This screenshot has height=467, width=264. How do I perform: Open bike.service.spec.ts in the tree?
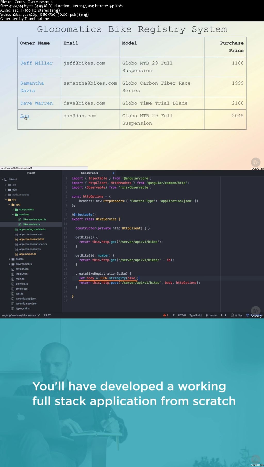(x=35, y=219)
